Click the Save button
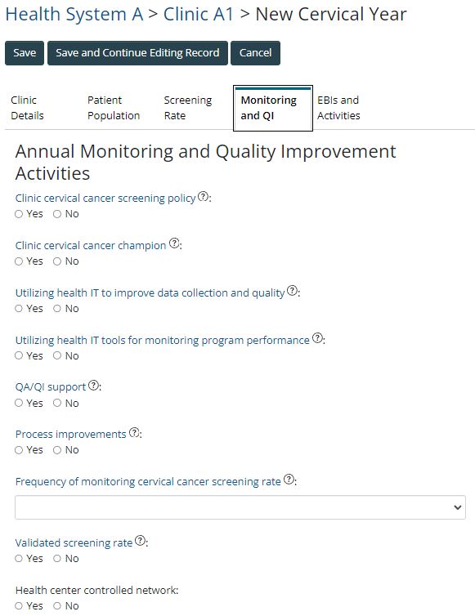This screenshot has height=616, width=475. click(25, 52)
